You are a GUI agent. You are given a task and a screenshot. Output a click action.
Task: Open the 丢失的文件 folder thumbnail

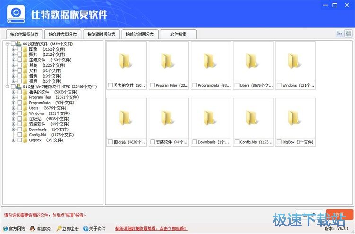tap(126, 61)
